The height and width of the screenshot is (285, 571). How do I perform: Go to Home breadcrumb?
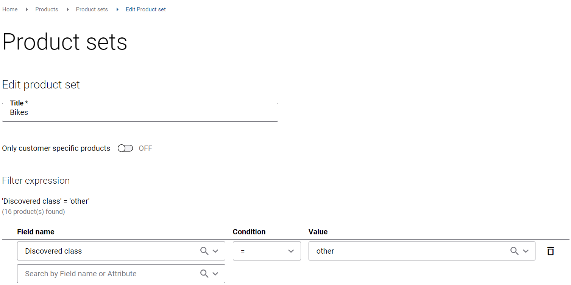(10, 9)
